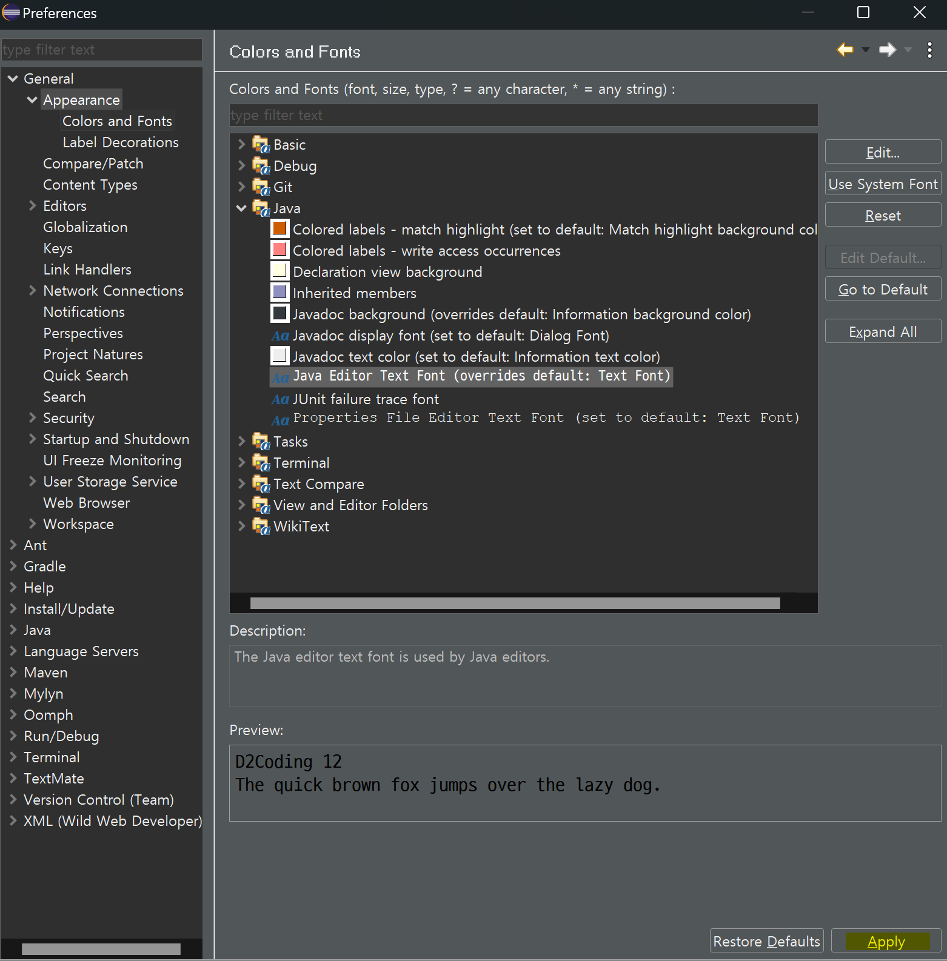Click Restore Defaults button

pyautogui.click(x=766, y=941)
